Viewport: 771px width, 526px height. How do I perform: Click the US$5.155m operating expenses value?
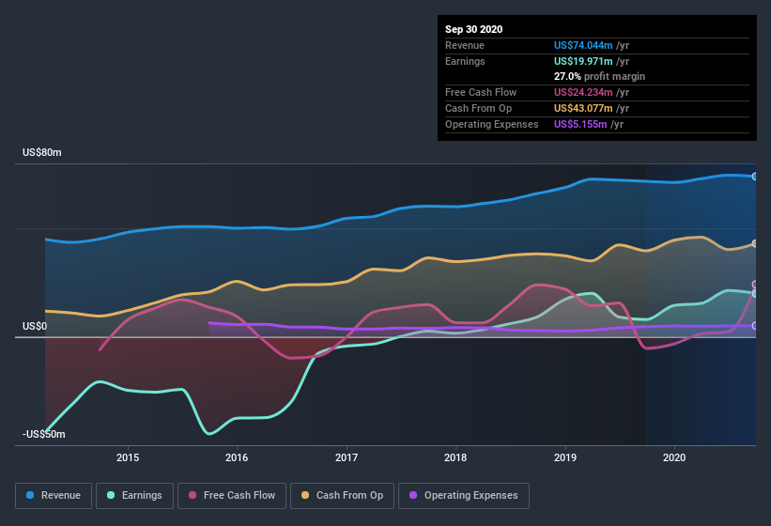[x=580, y=124]
